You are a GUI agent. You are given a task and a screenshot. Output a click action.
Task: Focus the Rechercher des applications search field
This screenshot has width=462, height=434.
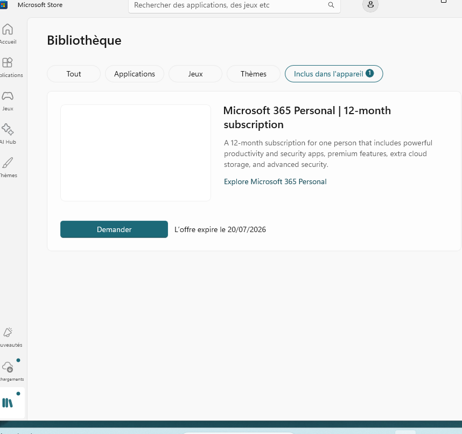234,5
